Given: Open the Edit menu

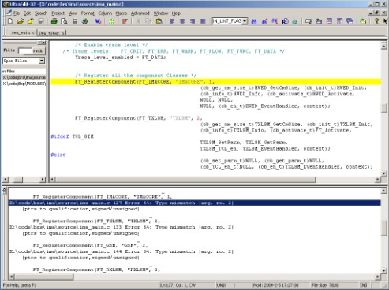Looking at the screenshot, I should point(27,13).
